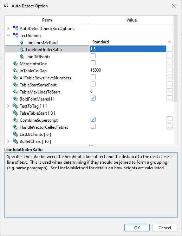This screenshot has width=182, height=236.
Task: Click the JoinLinesMethod property icon
Action: pyautogui.click(x=22, y=43)
